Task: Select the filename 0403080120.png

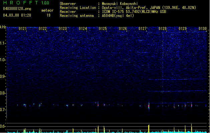Action: 17,9
